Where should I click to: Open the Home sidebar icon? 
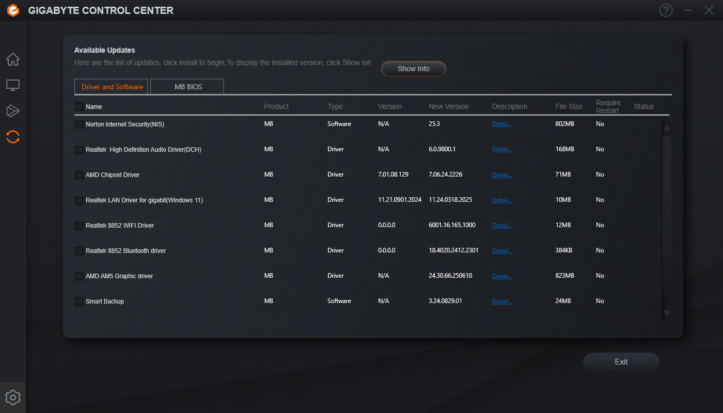pyautogui.click(x=13, y=59)
